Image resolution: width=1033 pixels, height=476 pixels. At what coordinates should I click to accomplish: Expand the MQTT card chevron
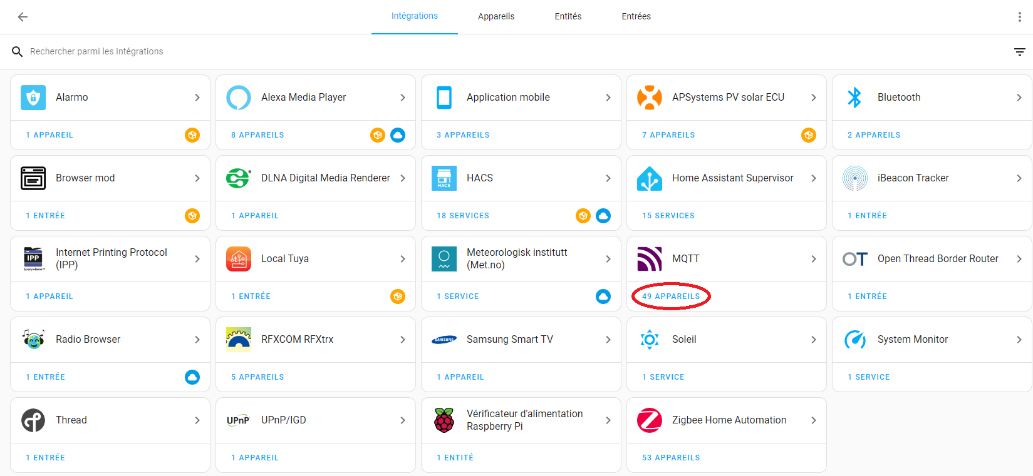(x=814, y=259)
